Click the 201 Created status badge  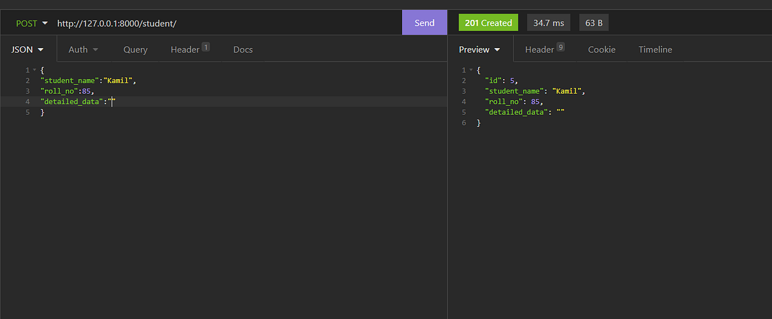[488, 23]
